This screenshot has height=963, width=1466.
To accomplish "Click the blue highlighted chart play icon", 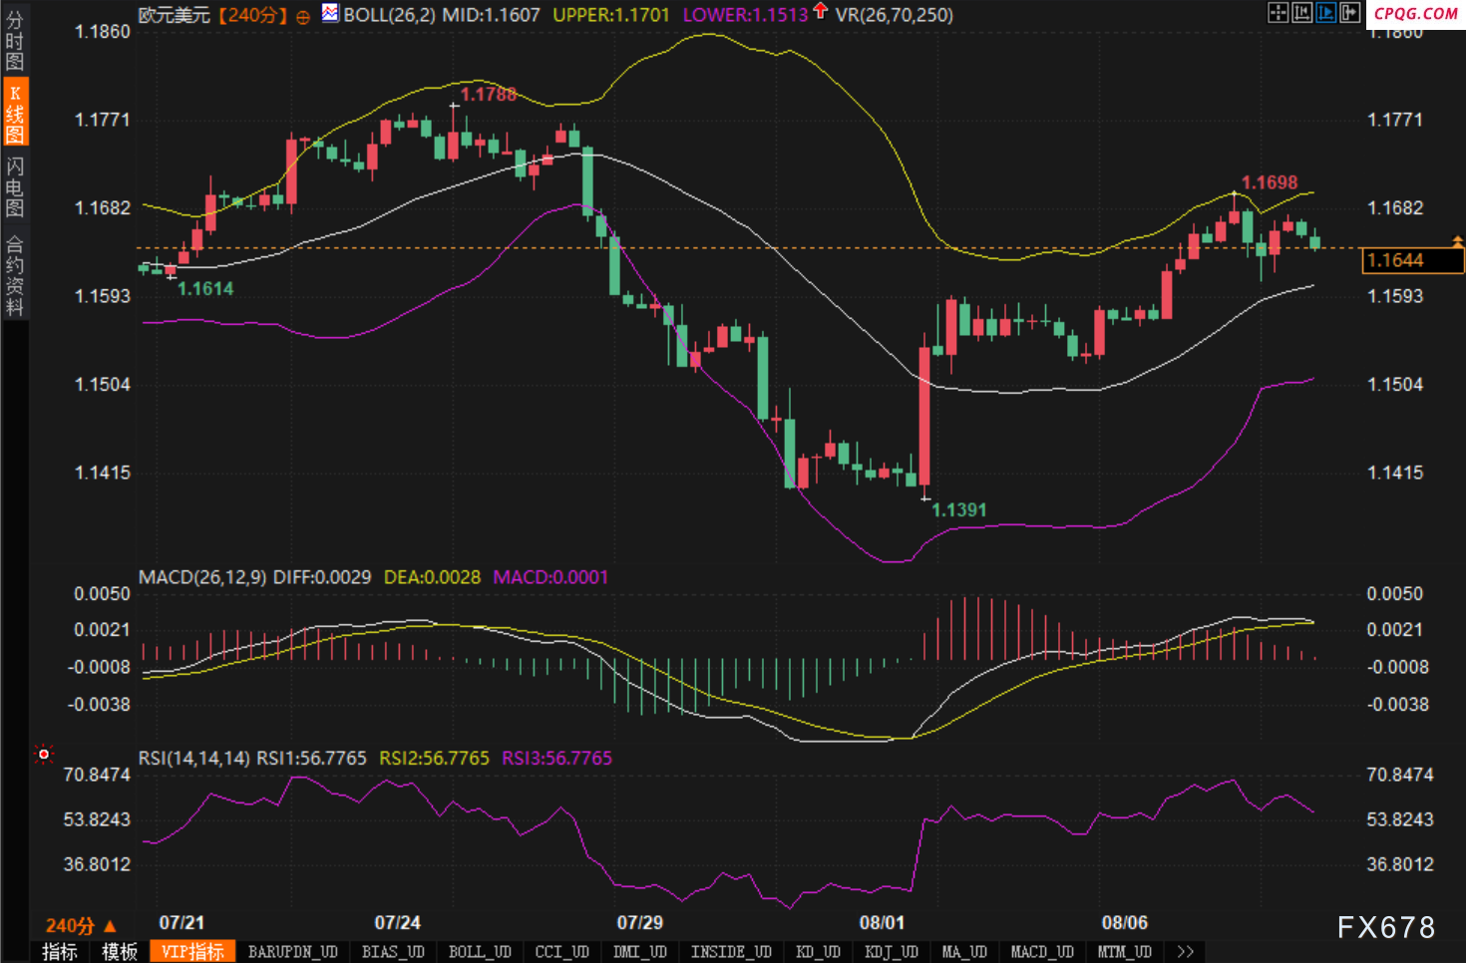I will point(1325,12).
